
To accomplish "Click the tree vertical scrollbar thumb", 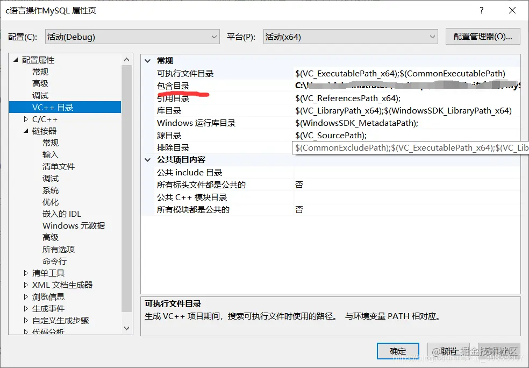I will pos(126,188).
